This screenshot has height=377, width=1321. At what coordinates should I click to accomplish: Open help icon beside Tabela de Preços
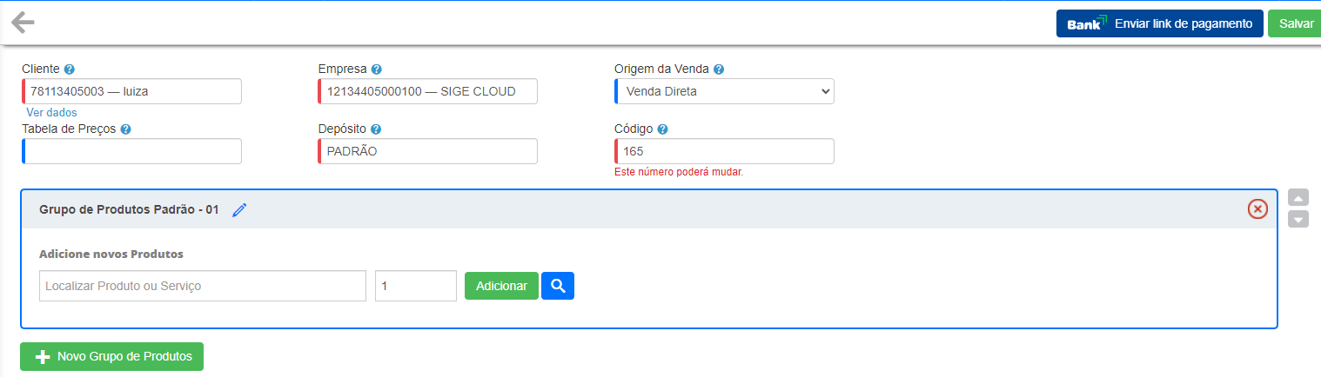[125, 129]
